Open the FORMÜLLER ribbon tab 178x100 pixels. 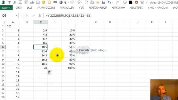pyautogui.click(x=67, y=8)
